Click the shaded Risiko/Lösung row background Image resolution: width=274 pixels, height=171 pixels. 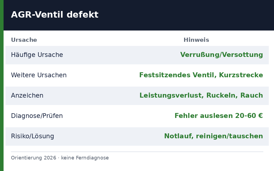(x=137, y=136)
